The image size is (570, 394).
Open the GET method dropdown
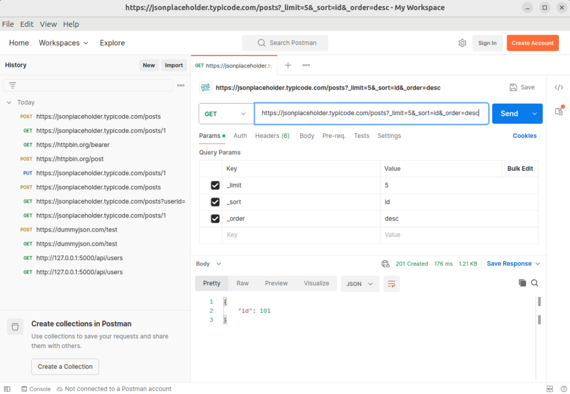point(226,114)
